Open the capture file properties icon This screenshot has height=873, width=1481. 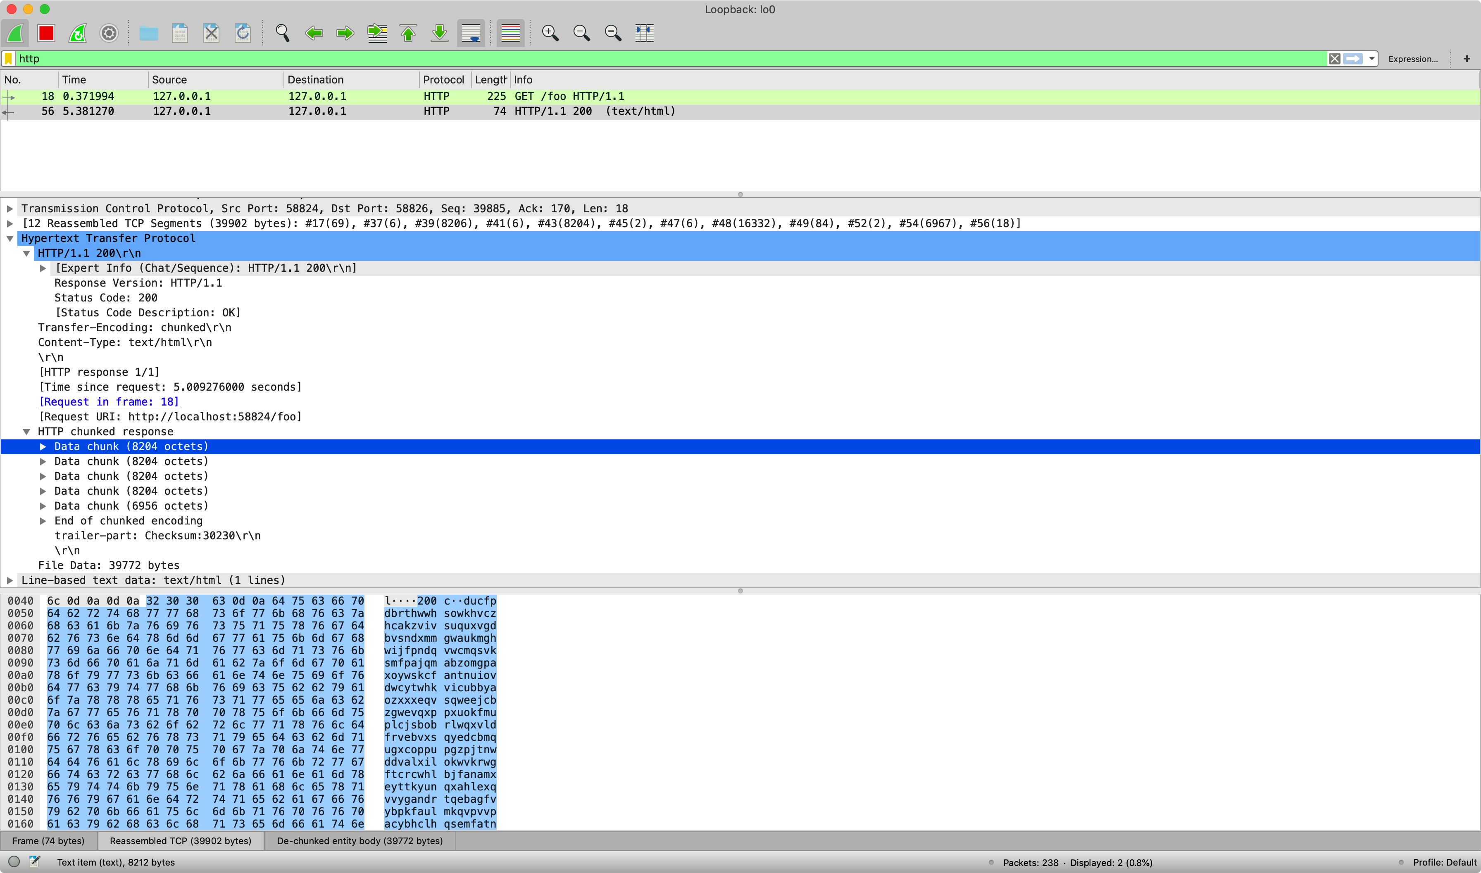[35, 862]
